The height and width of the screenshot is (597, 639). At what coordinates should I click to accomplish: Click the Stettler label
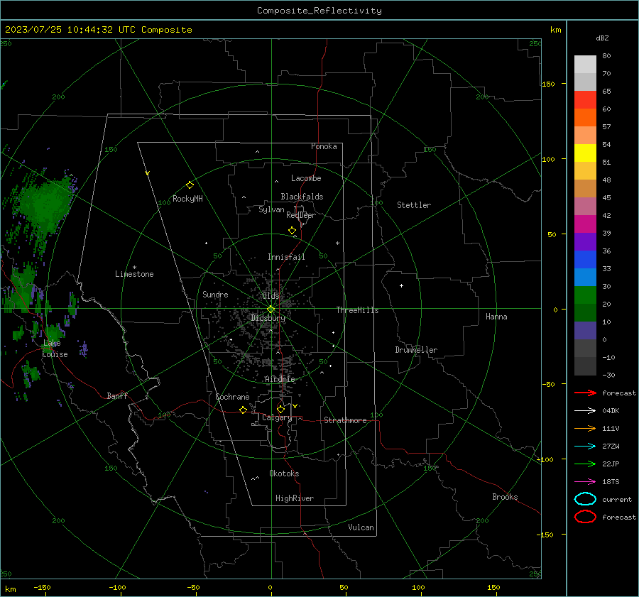(x=414, y=205)
